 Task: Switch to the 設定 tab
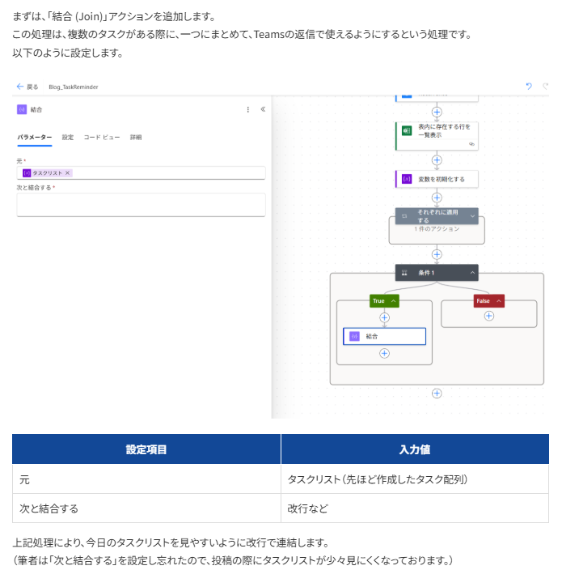(68, 138)
